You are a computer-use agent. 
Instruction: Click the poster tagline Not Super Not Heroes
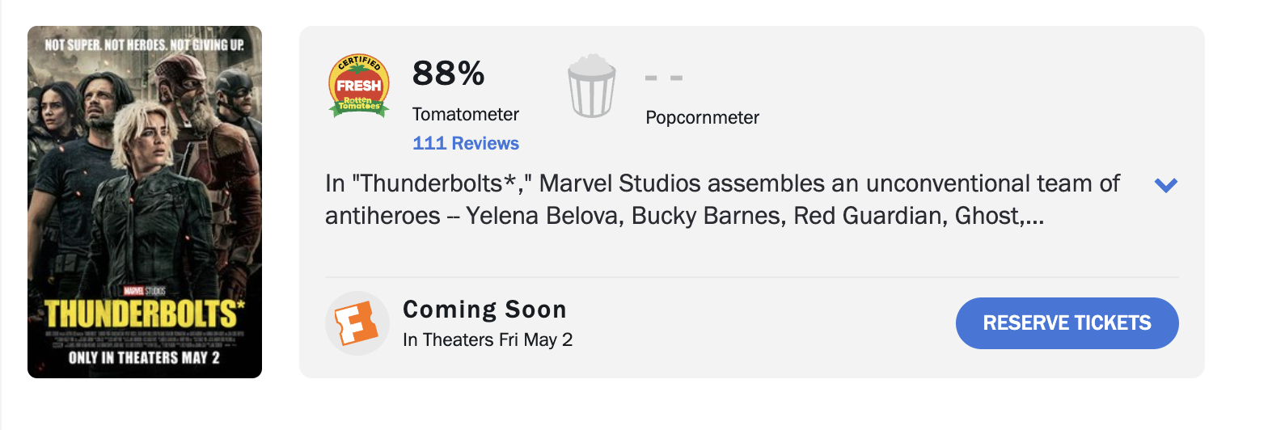144,44
